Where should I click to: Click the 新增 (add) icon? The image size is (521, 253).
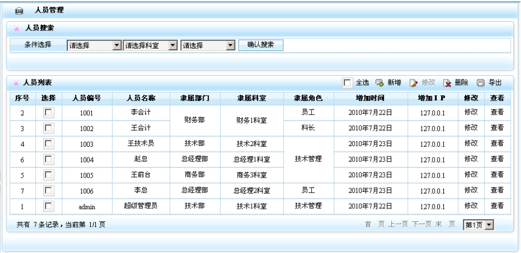pyautogui.click(x=379, y=83)
